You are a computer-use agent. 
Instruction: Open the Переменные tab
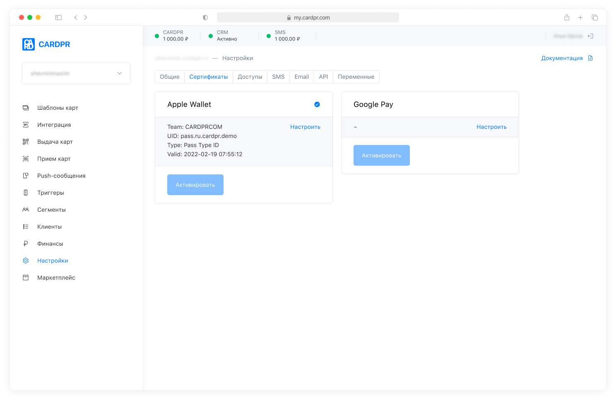[x=356, y=77]
